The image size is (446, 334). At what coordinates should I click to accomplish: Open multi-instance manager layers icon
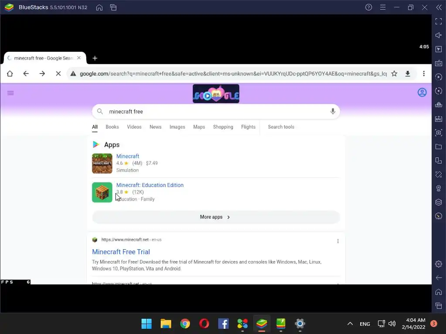pos(439,202)
